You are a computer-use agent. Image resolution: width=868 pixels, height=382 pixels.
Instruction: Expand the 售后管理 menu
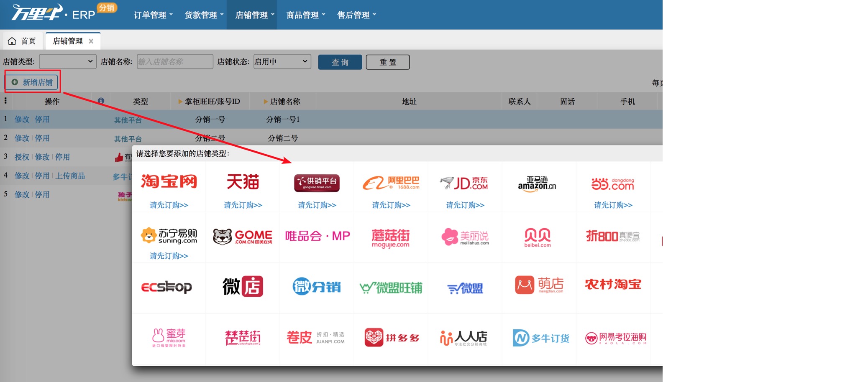357,15
